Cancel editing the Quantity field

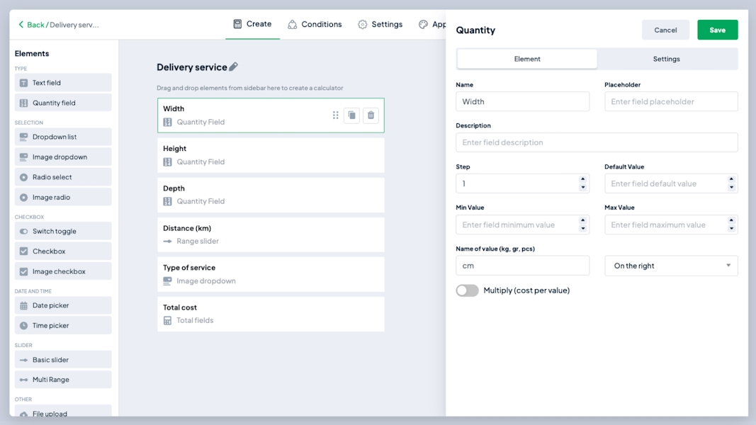click(x=665, y=30)
